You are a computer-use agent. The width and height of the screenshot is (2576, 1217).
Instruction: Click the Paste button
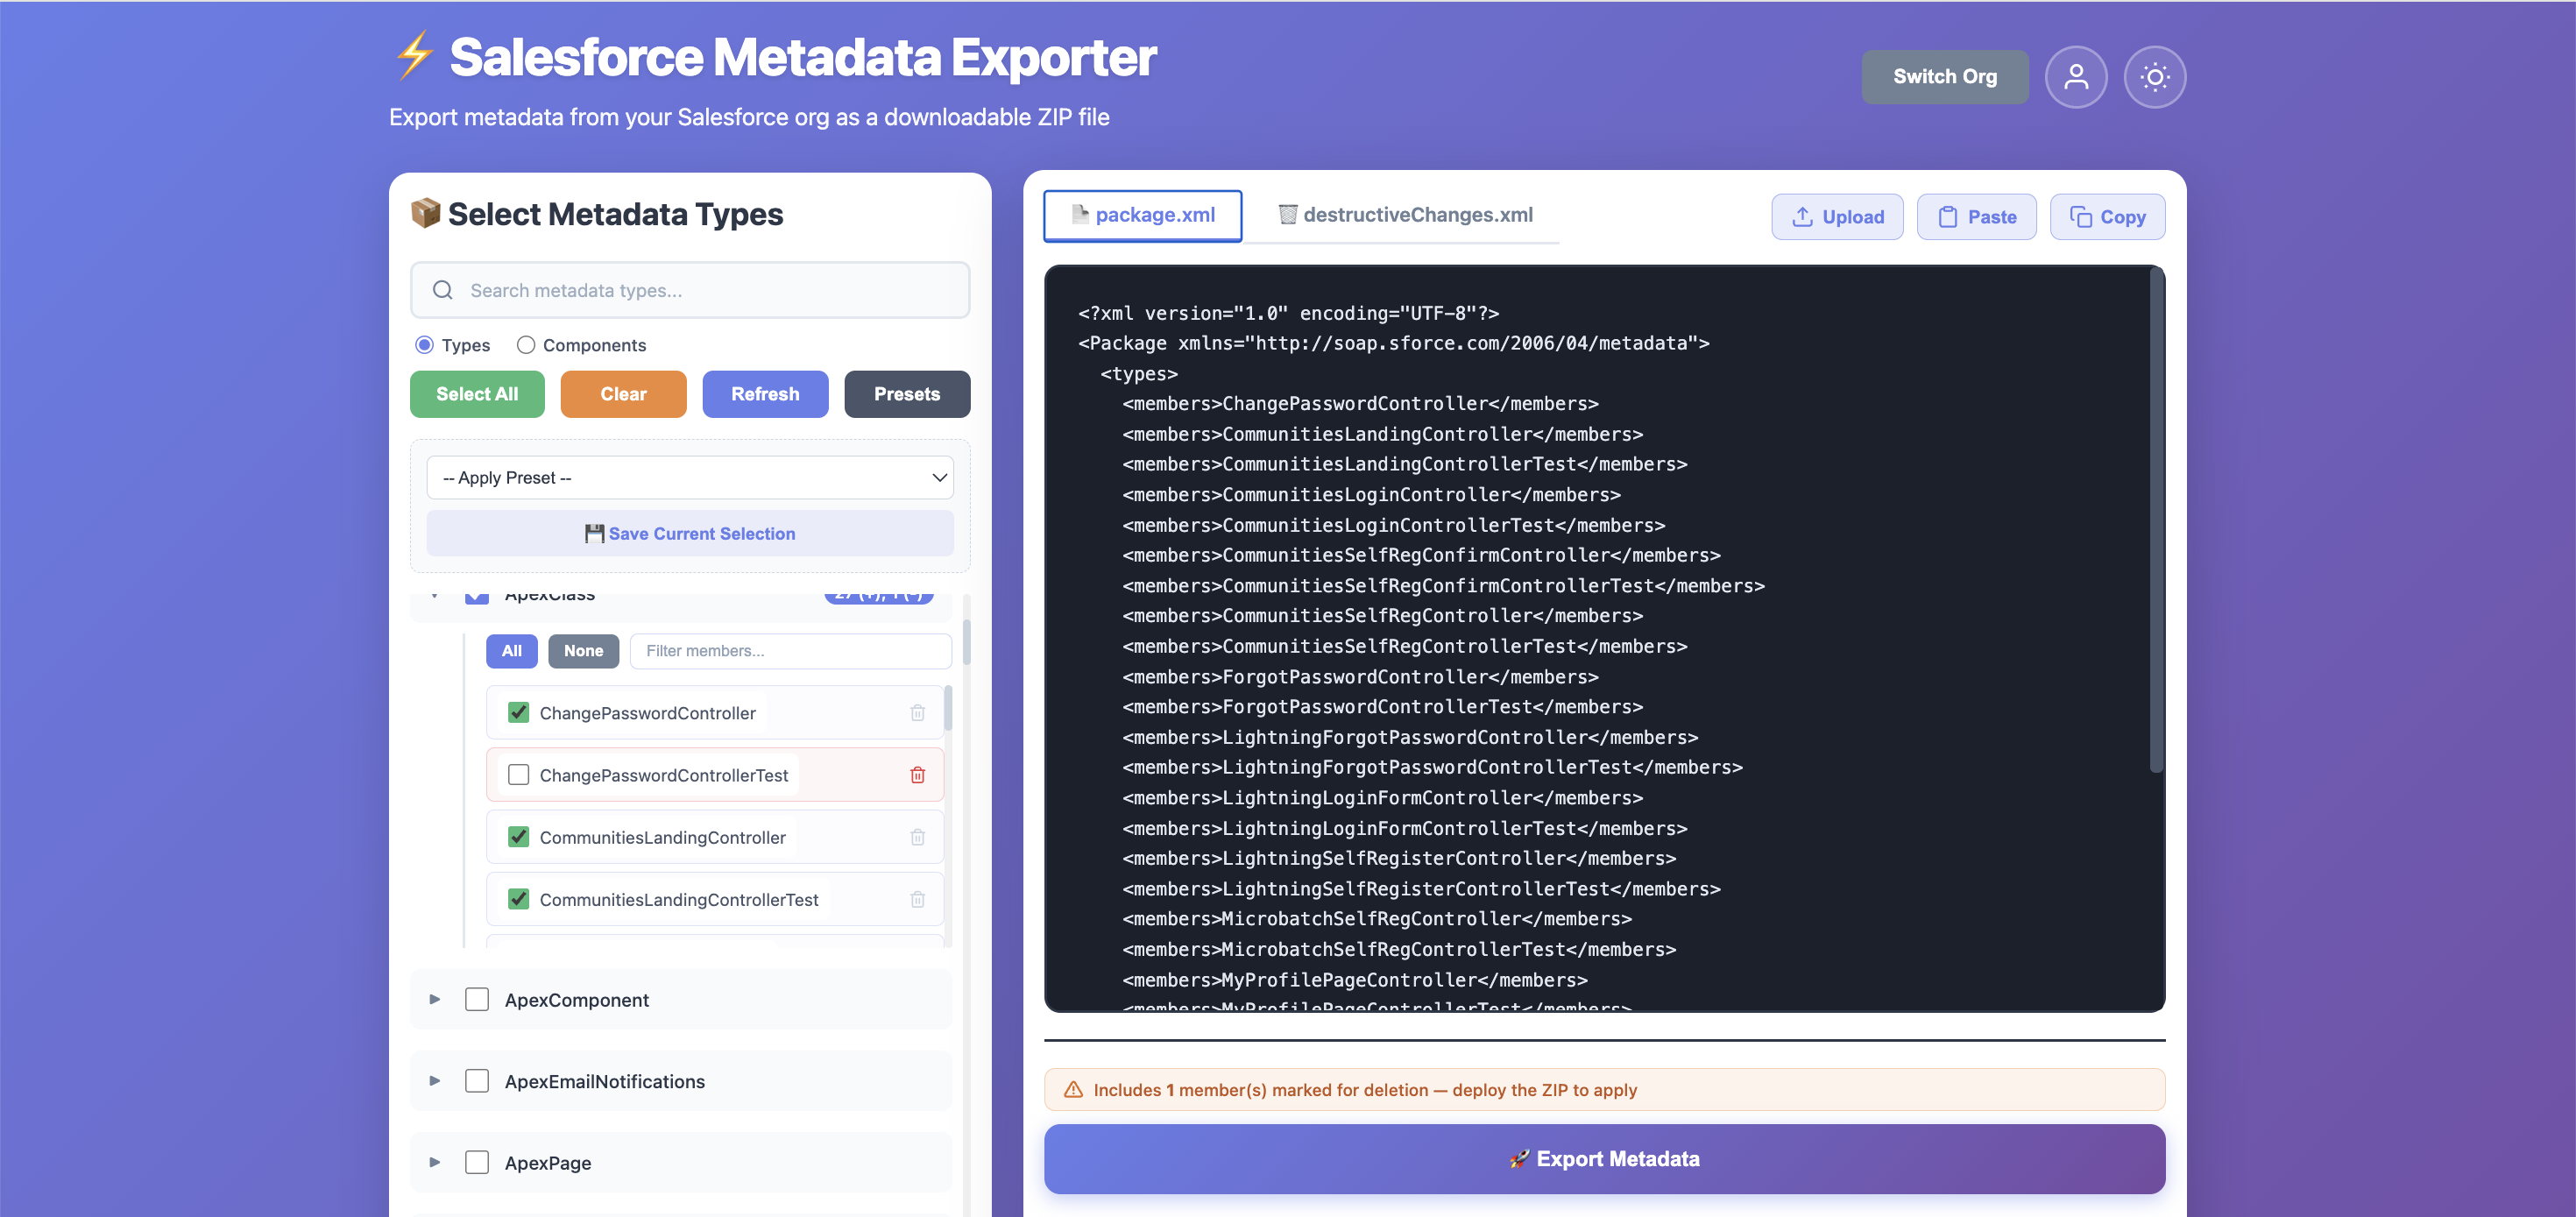pyautogui.click(x=1976, y=217)
